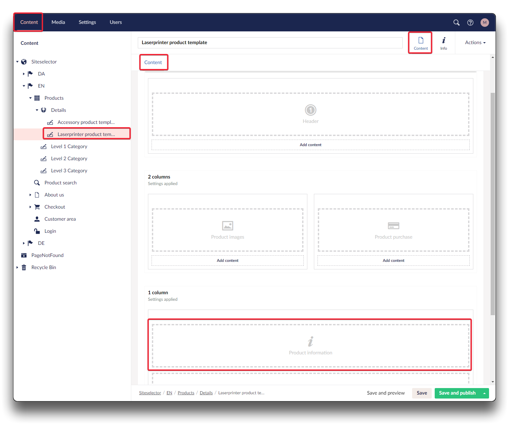
Task: Click the vertical scrollbar in editor
Action: point(493,203)
